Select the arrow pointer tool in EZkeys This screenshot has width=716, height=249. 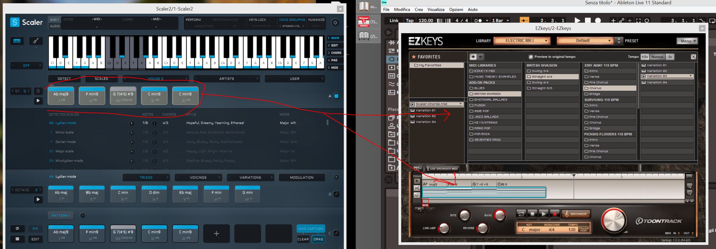click(x=417, y=181)
